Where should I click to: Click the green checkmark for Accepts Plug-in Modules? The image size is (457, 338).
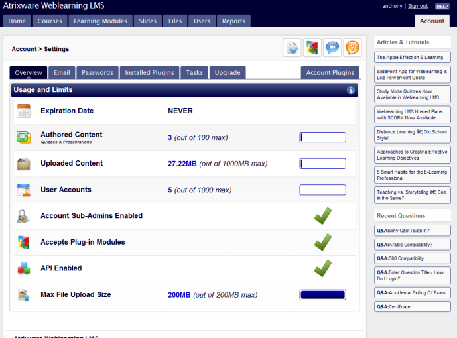coord(323,242)
